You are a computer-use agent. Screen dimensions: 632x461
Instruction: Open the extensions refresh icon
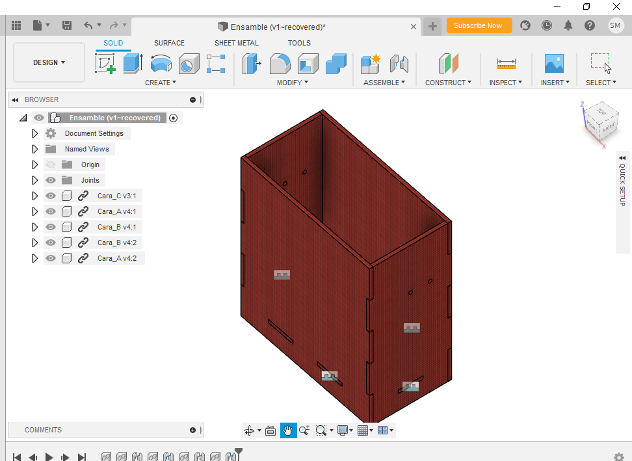click(525, 25)
